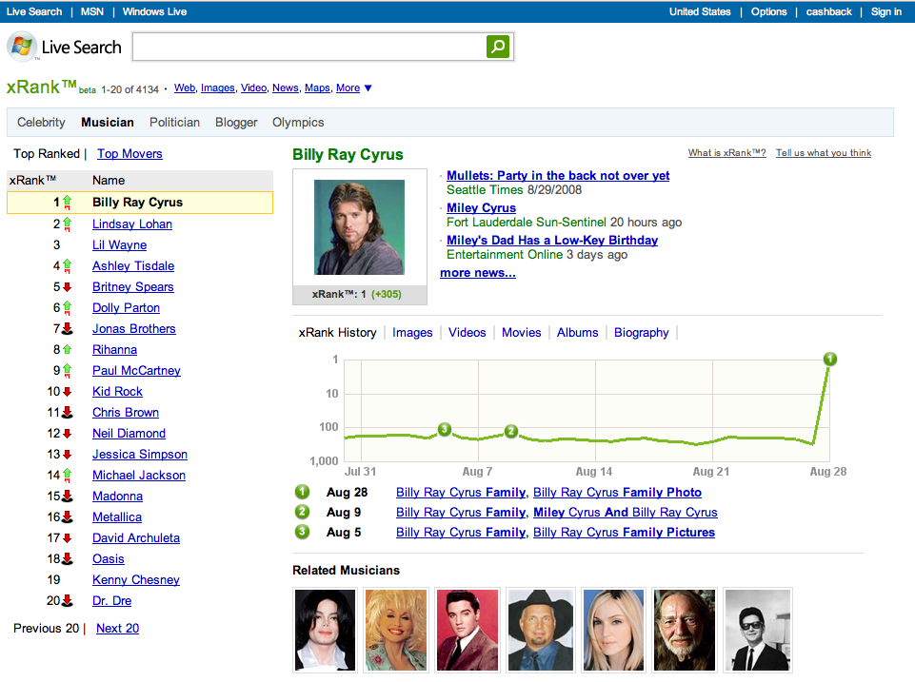This screenshot has height=682, width=915.
Task: Open the Miley Cyrus news headline
Action: point(481,207)
